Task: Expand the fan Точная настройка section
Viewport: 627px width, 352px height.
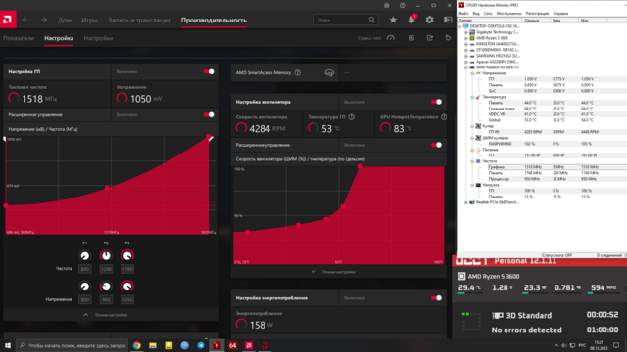Action: coord(333,272)
